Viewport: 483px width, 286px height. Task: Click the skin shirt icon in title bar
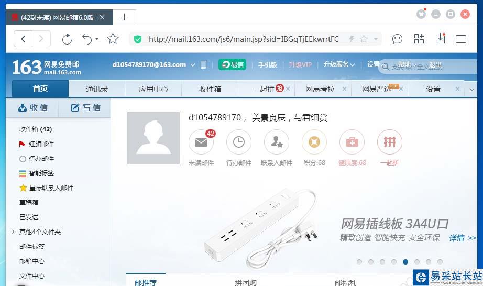[x=421, y=14]
